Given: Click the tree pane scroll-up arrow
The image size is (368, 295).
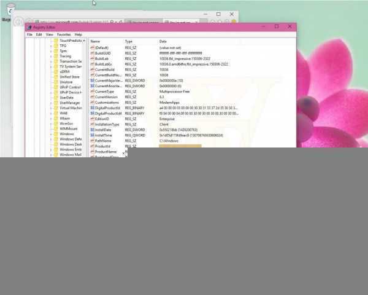Looking at the screenshot, I should (84, 41).
